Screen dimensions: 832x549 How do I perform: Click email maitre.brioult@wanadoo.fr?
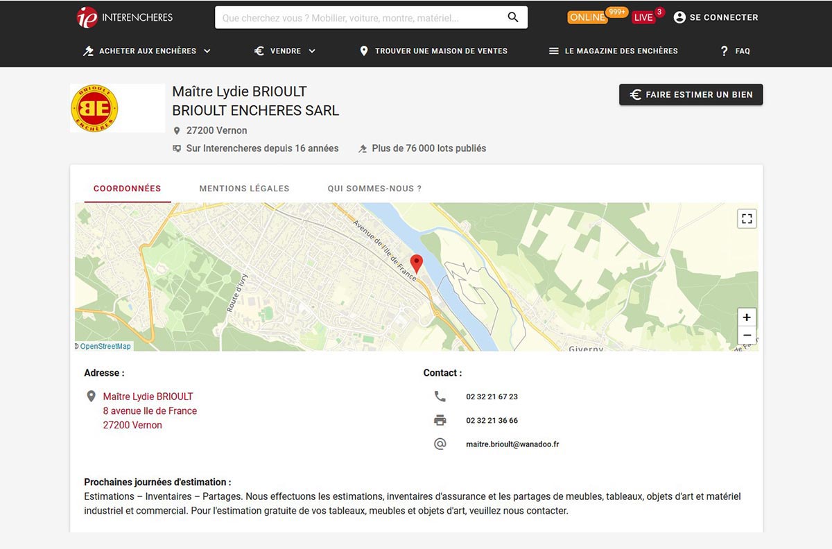pyautogui.click(x=512, y=444)
